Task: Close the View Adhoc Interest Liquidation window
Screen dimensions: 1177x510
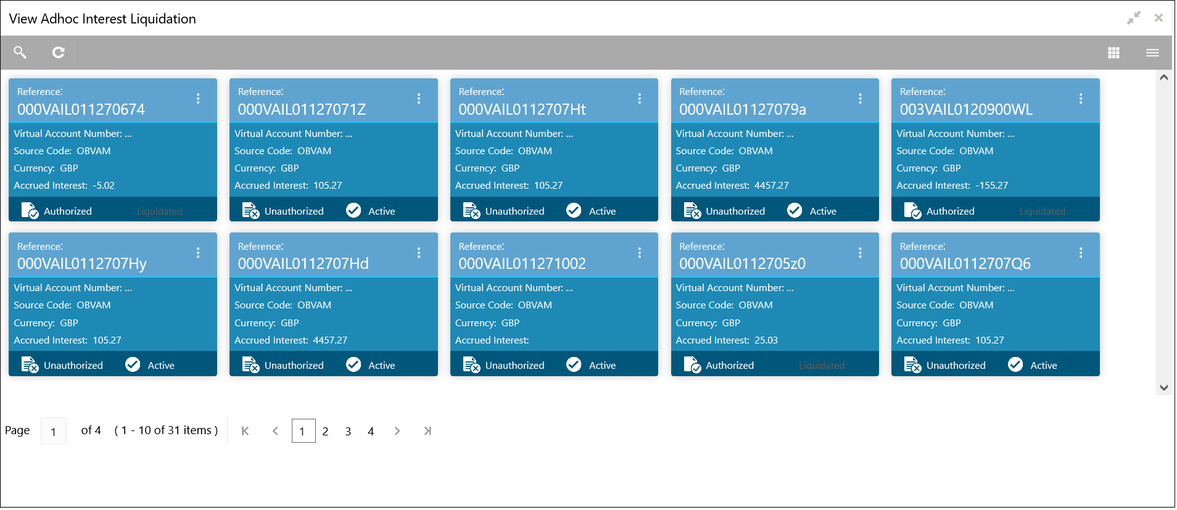Action: (x=1159, y=18)
